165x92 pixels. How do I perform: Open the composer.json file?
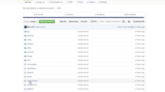[x=32, y=81]
